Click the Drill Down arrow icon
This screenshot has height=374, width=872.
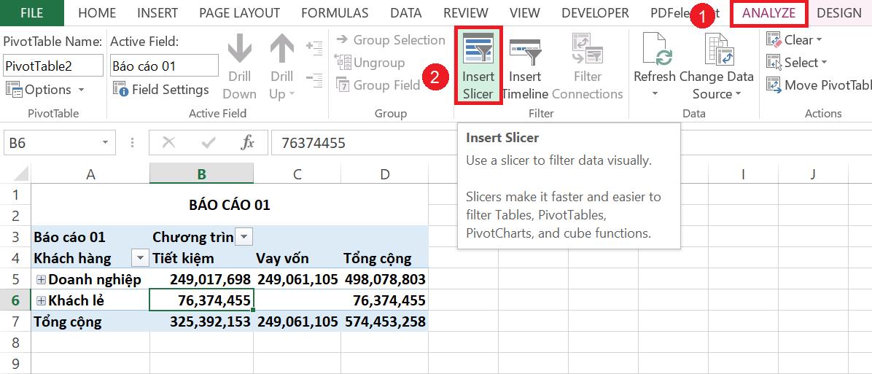coord(239,50)
